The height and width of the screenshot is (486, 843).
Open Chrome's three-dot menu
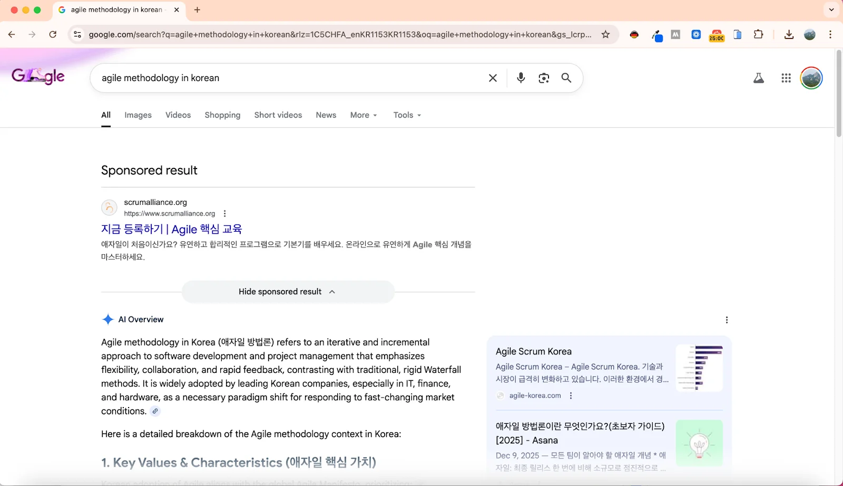(830, 34)
